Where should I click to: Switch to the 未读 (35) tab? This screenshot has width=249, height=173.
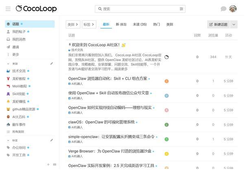pos(140,24)
